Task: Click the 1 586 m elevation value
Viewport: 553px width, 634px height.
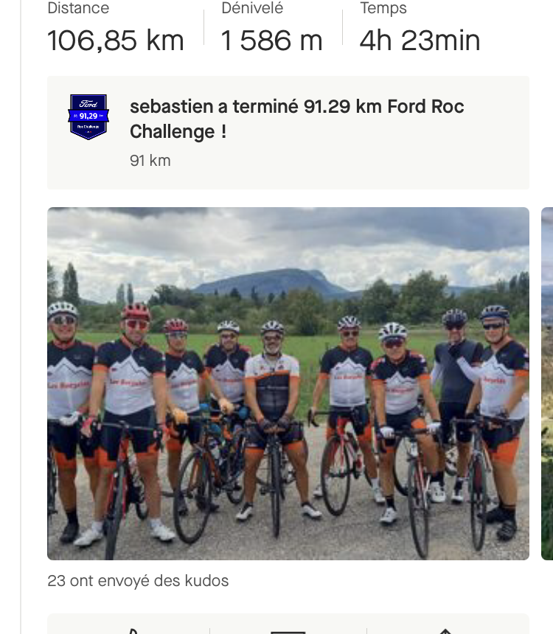Action: pyautogui.click(x=271, y=41)
